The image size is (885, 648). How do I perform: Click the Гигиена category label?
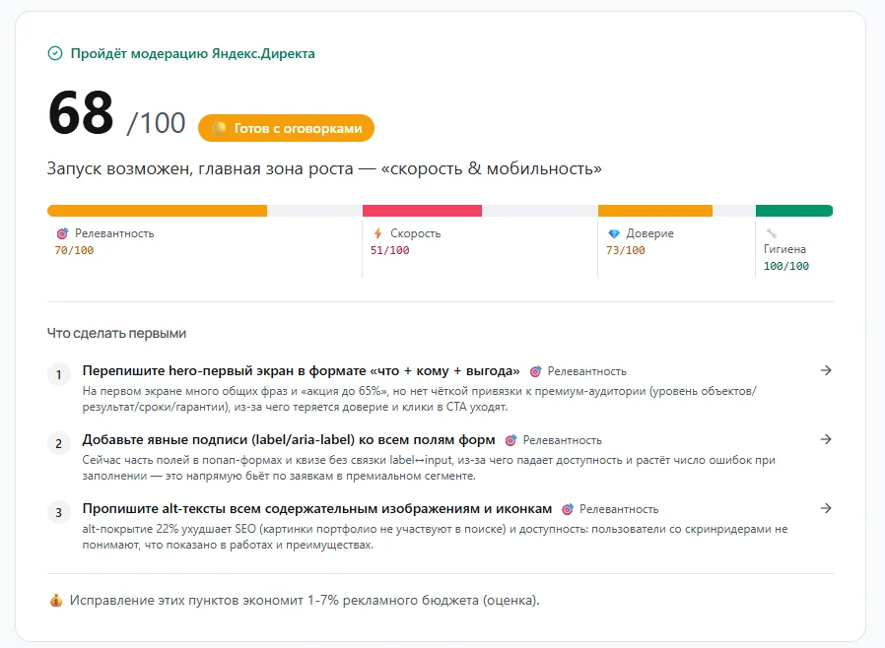pos(784,249)
